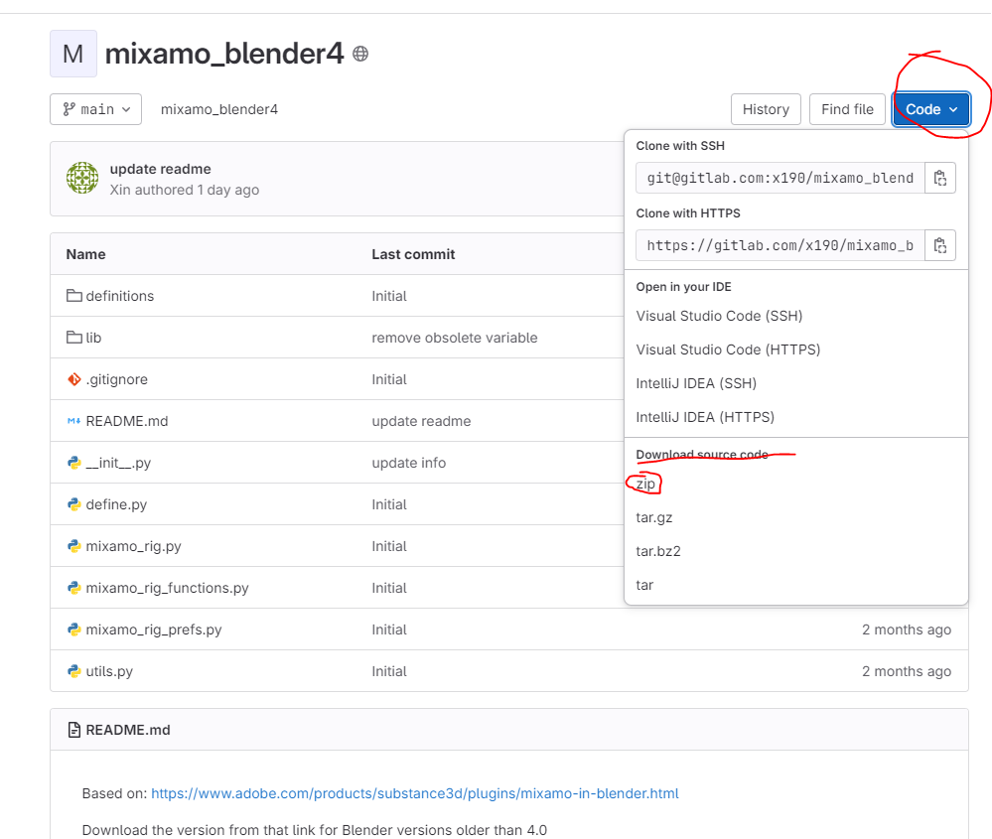Open in Visual Studio Code (HTTPS)

pyautogui.click(x=728, y=350)
